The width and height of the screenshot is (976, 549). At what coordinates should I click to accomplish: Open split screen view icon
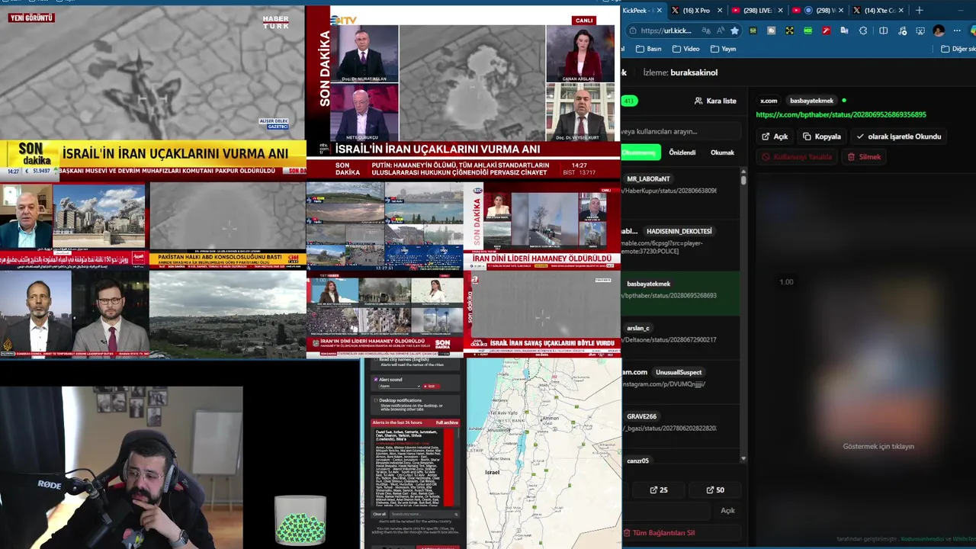point(883,30)
